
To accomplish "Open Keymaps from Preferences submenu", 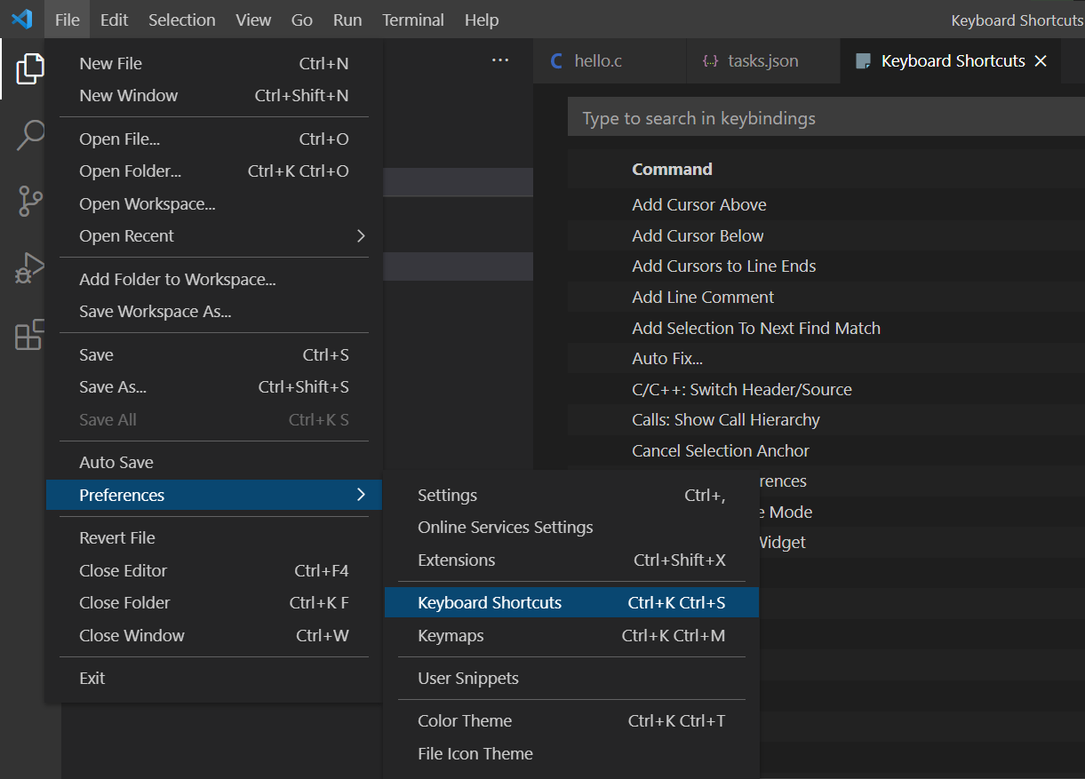I will click(571, 635).
